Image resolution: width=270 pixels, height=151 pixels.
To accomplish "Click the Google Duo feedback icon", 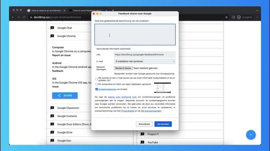I will point(52,141).
